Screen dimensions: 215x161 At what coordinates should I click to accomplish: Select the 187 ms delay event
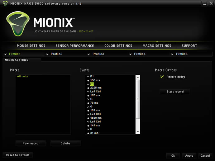pyautogui.click(x=95, y=95)
